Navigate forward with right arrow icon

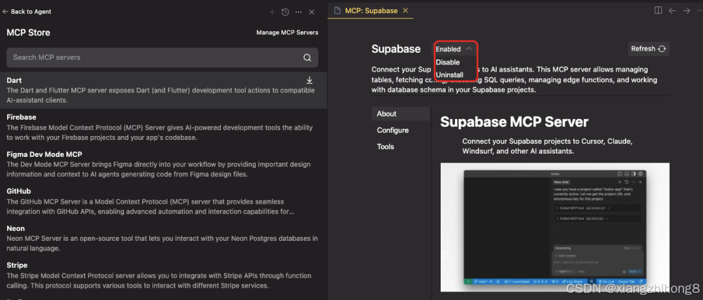point(687,10)
